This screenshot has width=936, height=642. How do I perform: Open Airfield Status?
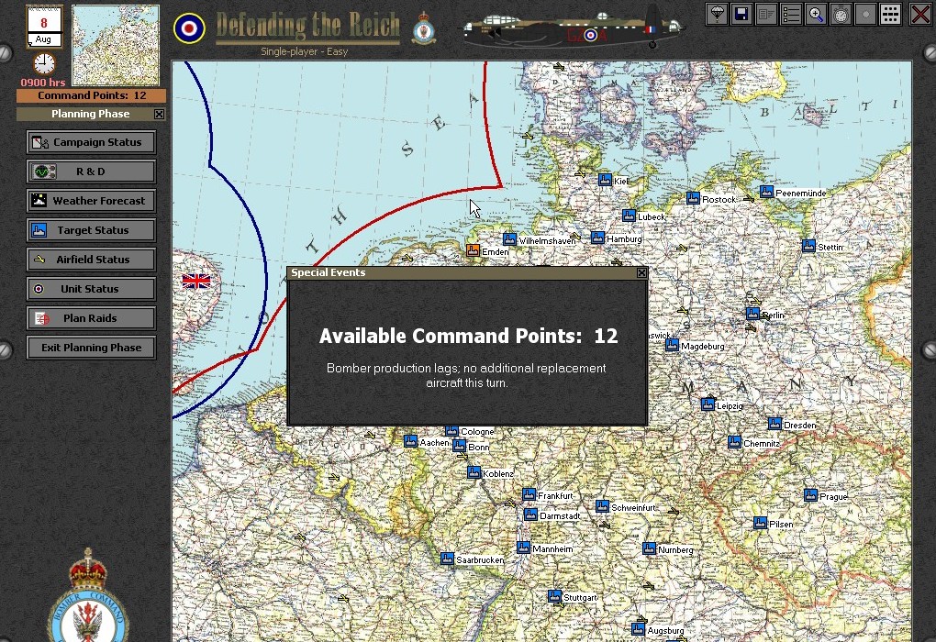click(92, 259)
